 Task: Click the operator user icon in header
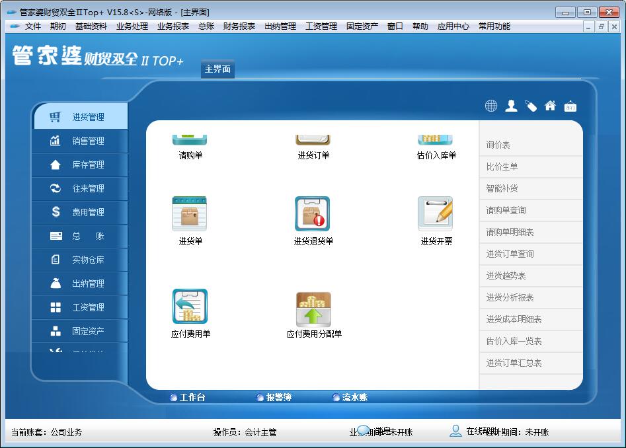pyautogui.click(x=511, y=105)
